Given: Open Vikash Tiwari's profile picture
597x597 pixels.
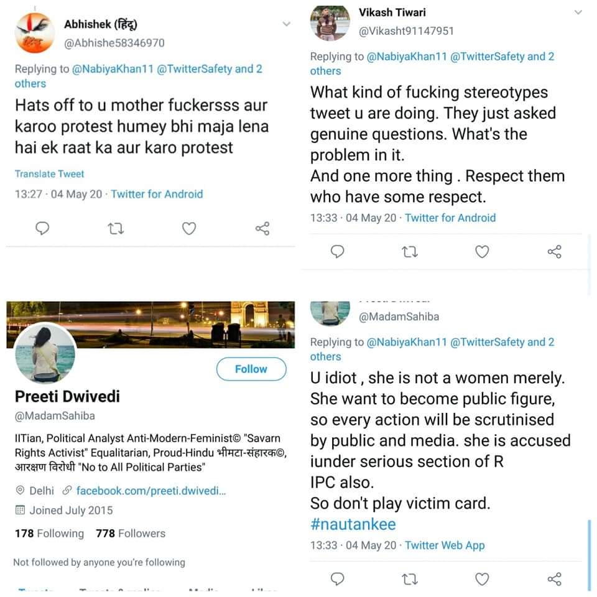Looking at the screenshot, I should point(328,24).
